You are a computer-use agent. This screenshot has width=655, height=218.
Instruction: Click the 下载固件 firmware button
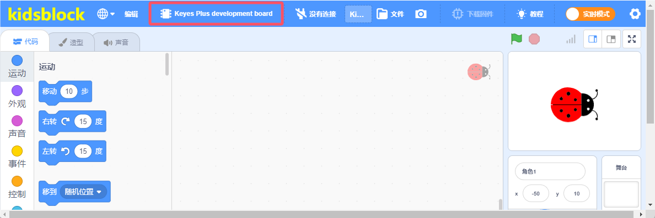[x=473, y=14]
